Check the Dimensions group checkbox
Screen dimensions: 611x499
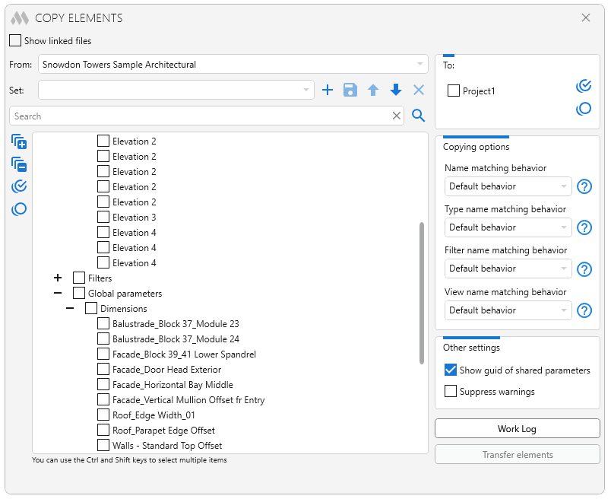click(x=90, y=308)
